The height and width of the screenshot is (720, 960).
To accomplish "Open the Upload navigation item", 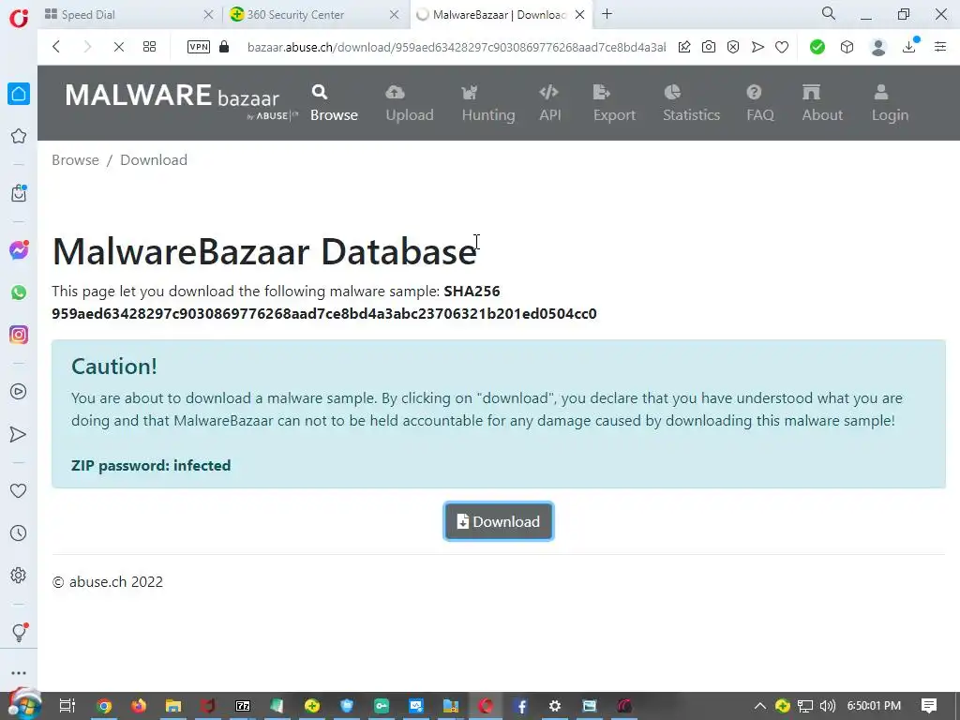I will (x=409, y=103).
